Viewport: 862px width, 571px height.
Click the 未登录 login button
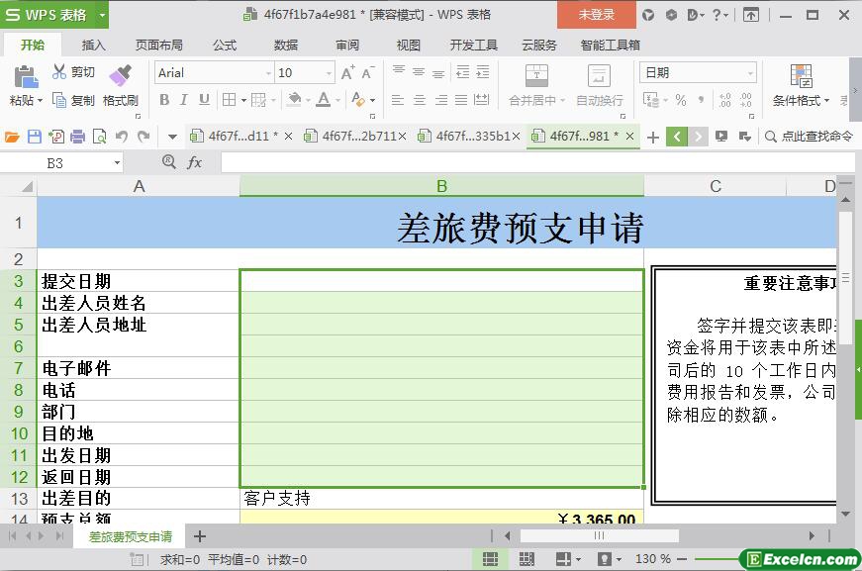[596, 15]
